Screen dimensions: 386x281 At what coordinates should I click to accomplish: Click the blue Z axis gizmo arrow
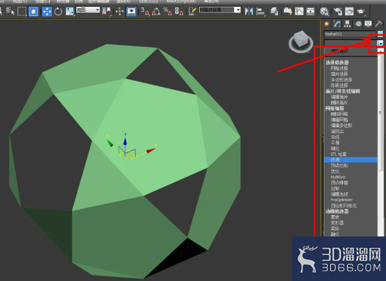click(x=125, y=142)
